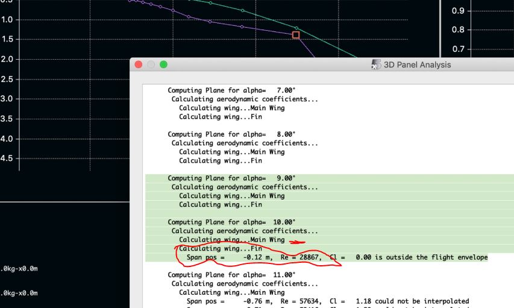
Task: Click the 0.8 label on right graph axis
Action: [458, 30]
